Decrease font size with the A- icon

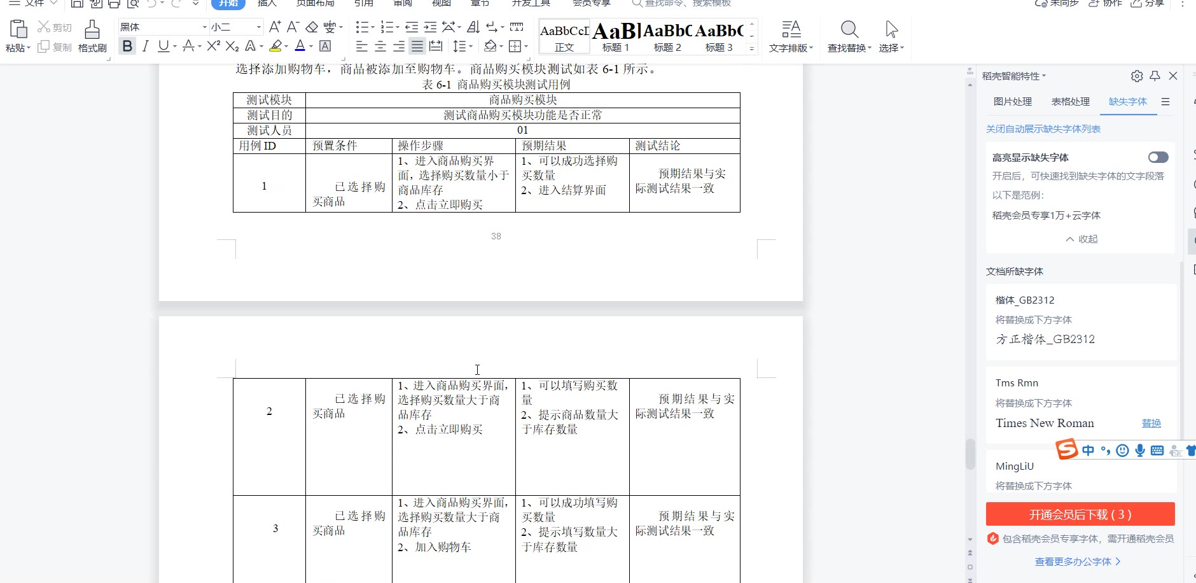[293, 27]
